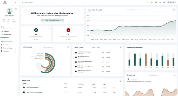Click the orange Apr bar in Abgeschlossene Fälle
The width and height of the screenshot is (178, 96).
pos(146,60)
